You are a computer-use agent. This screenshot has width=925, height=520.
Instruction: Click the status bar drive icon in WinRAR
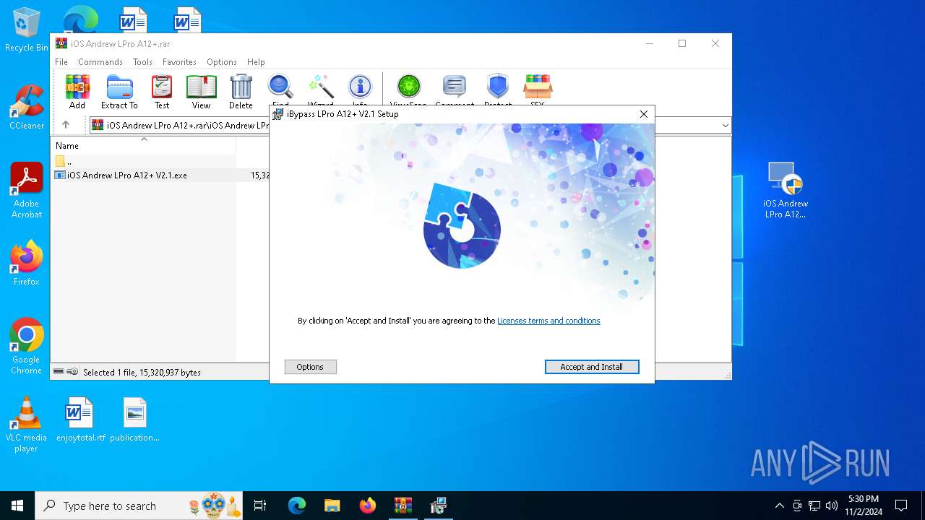59,371
